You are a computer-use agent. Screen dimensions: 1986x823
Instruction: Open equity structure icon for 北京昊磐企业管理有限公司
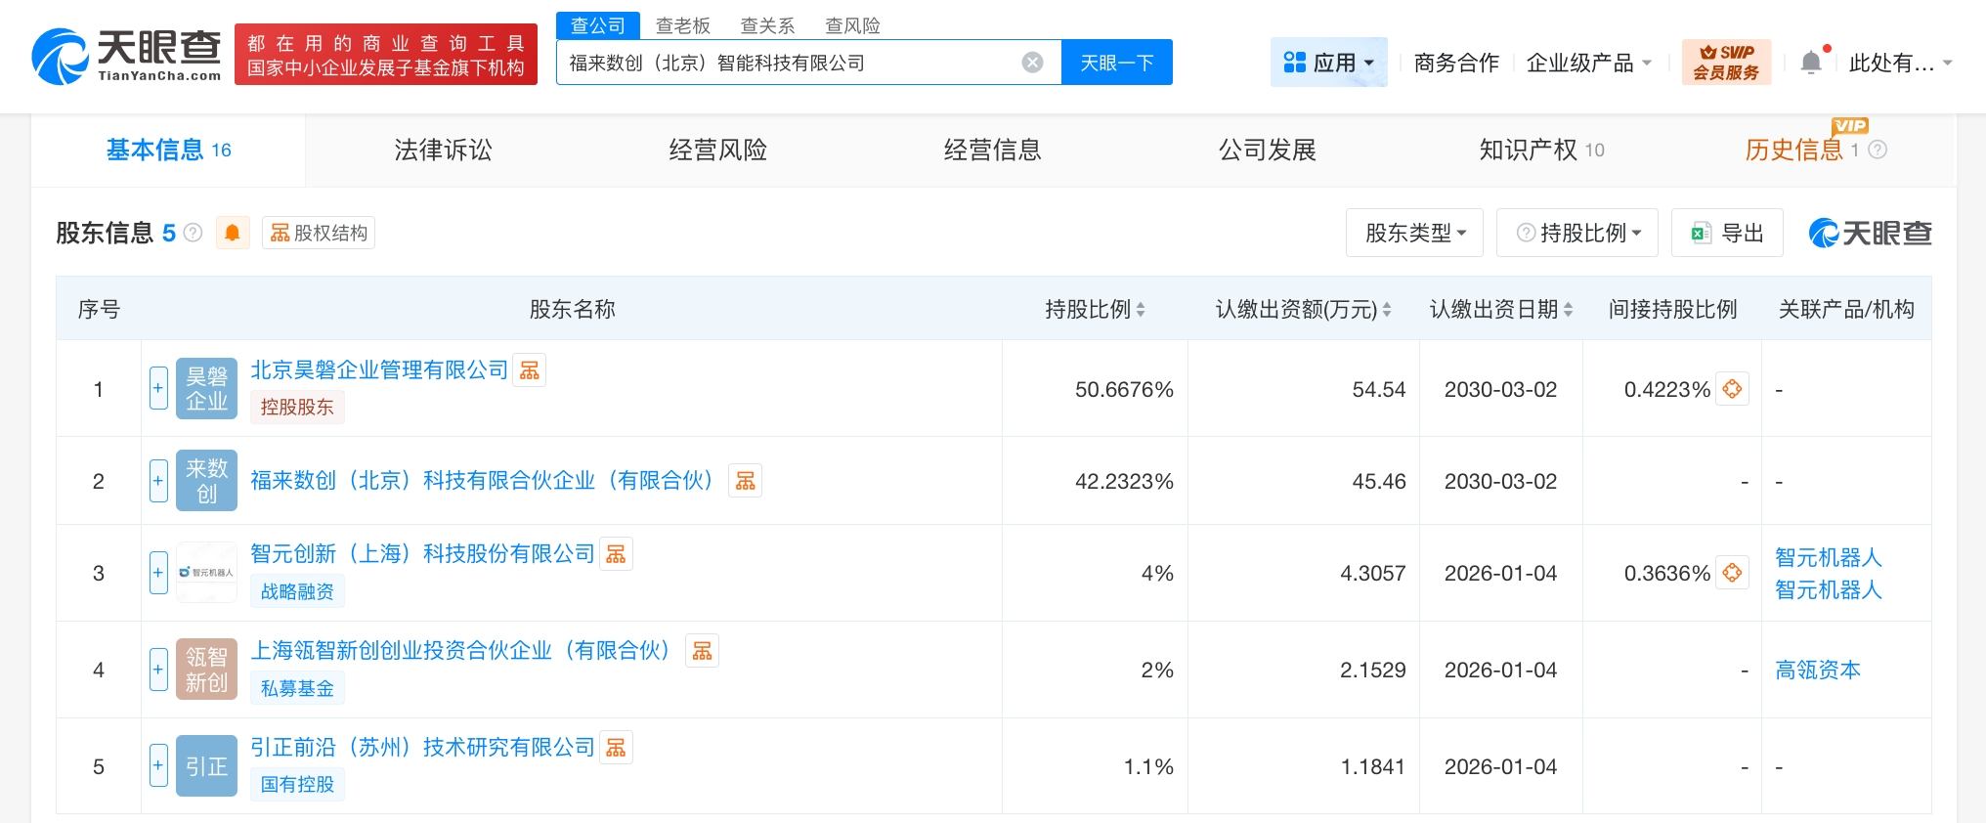pos(530,370)
